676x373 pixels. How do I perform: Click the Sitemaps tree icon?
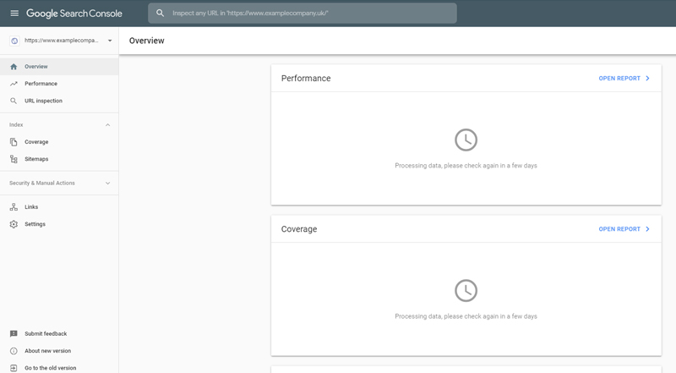coord(14,159)
